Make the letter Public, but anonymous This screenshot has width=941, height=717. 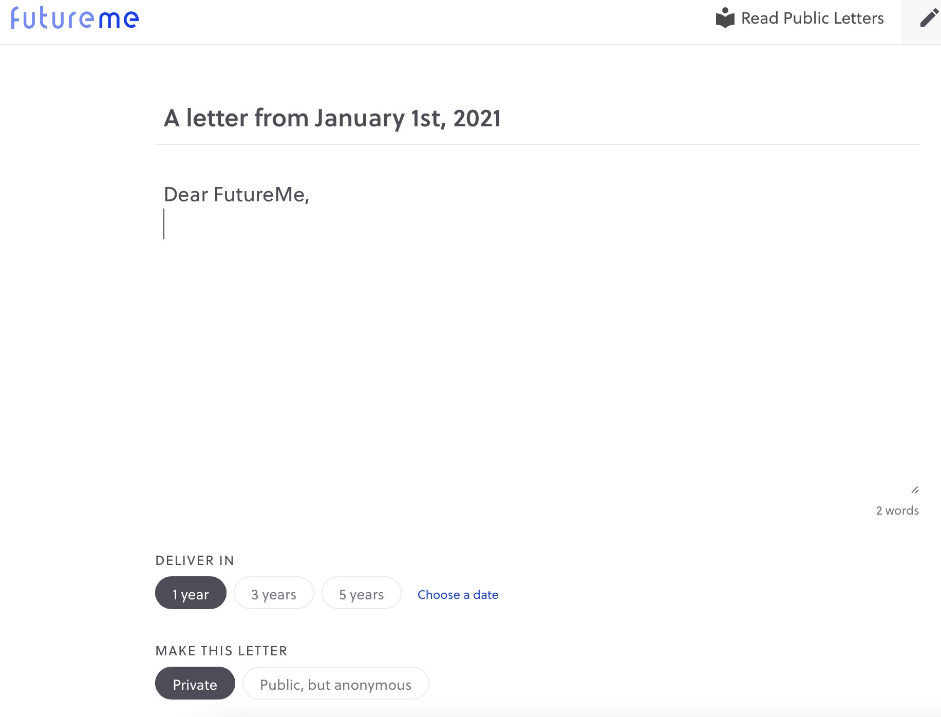click(x=335, y=684)
